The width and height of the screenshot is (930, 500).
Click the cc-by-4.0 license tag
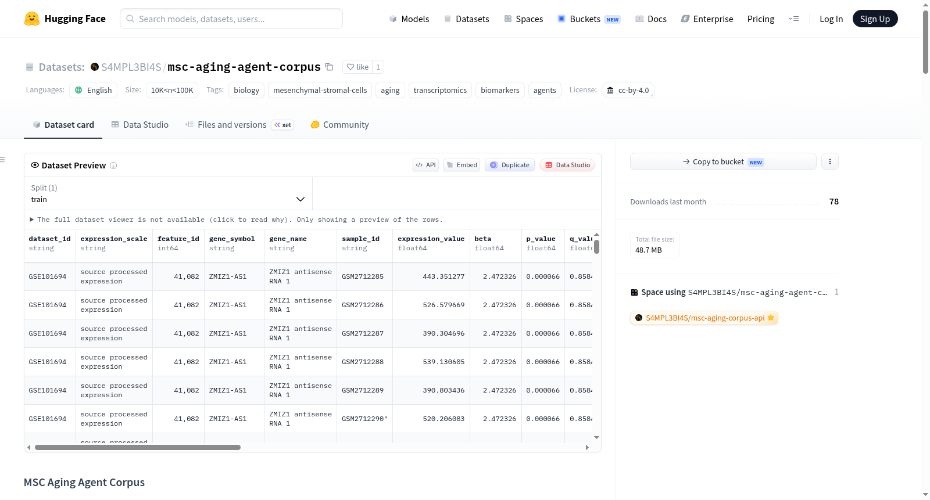[628, 90]
